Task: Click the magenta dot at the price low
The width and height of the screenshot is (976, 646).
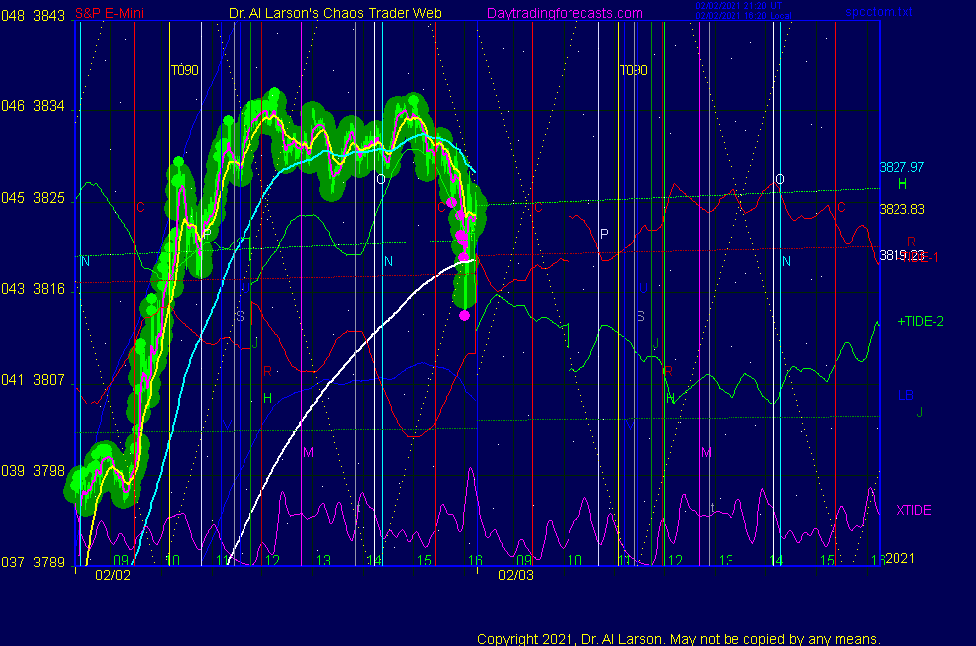Action: tap(465, 316)
